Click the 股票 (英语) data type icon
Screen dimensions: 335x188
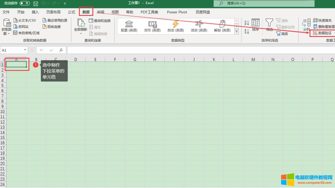(x=129, y=25)
